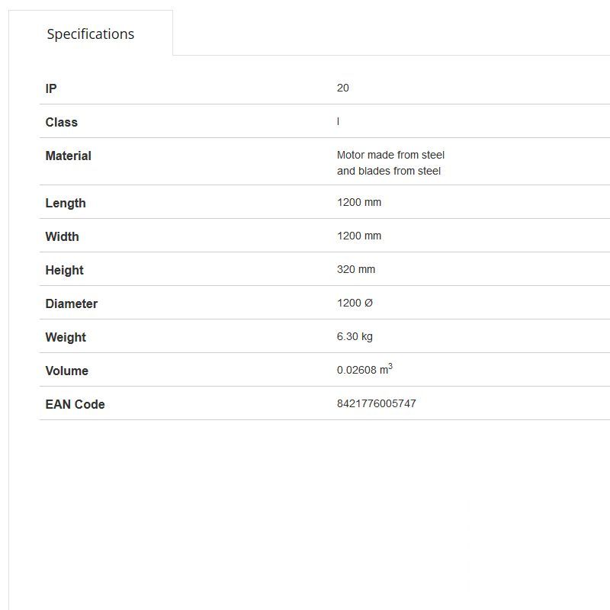This screenshot has height=610, width=610.
Task: Click the Weight label
Action: point(66,337)
